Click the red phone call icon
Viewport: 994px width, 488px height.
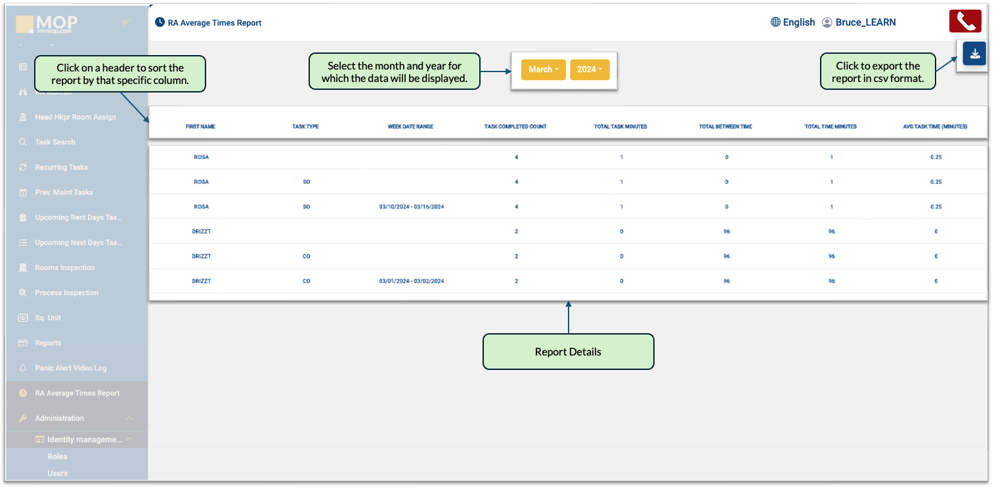964,21
